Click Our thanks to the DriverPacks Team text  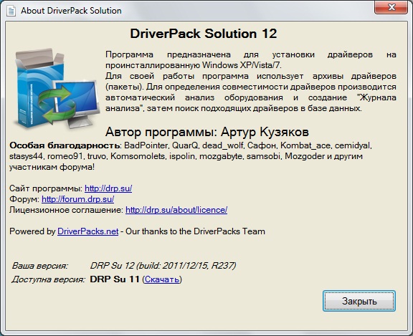point(195,231)
